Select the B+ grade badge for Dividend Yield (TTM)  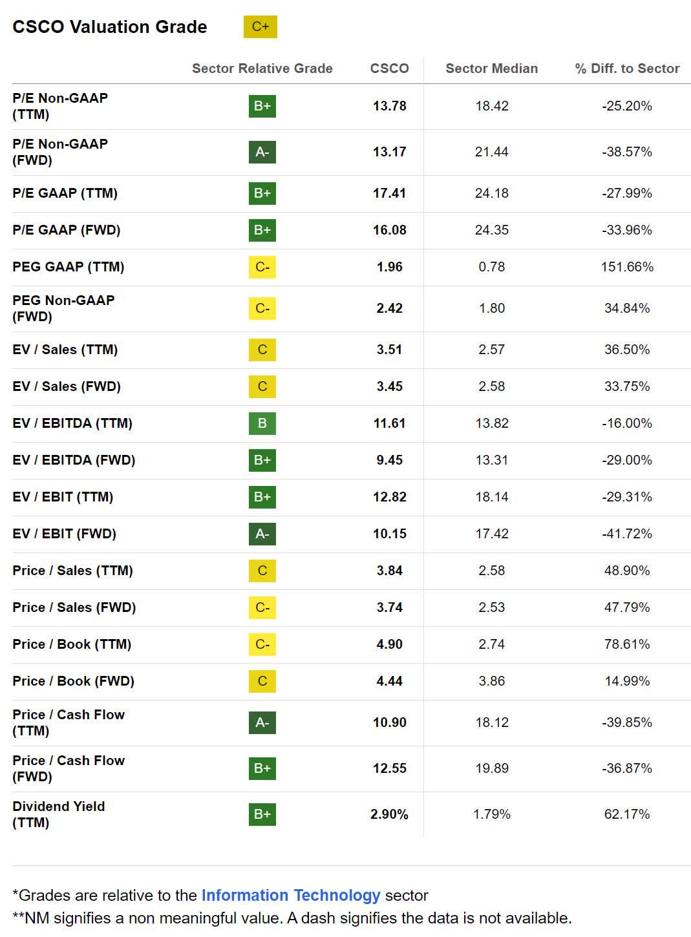(x=262, y=814)
